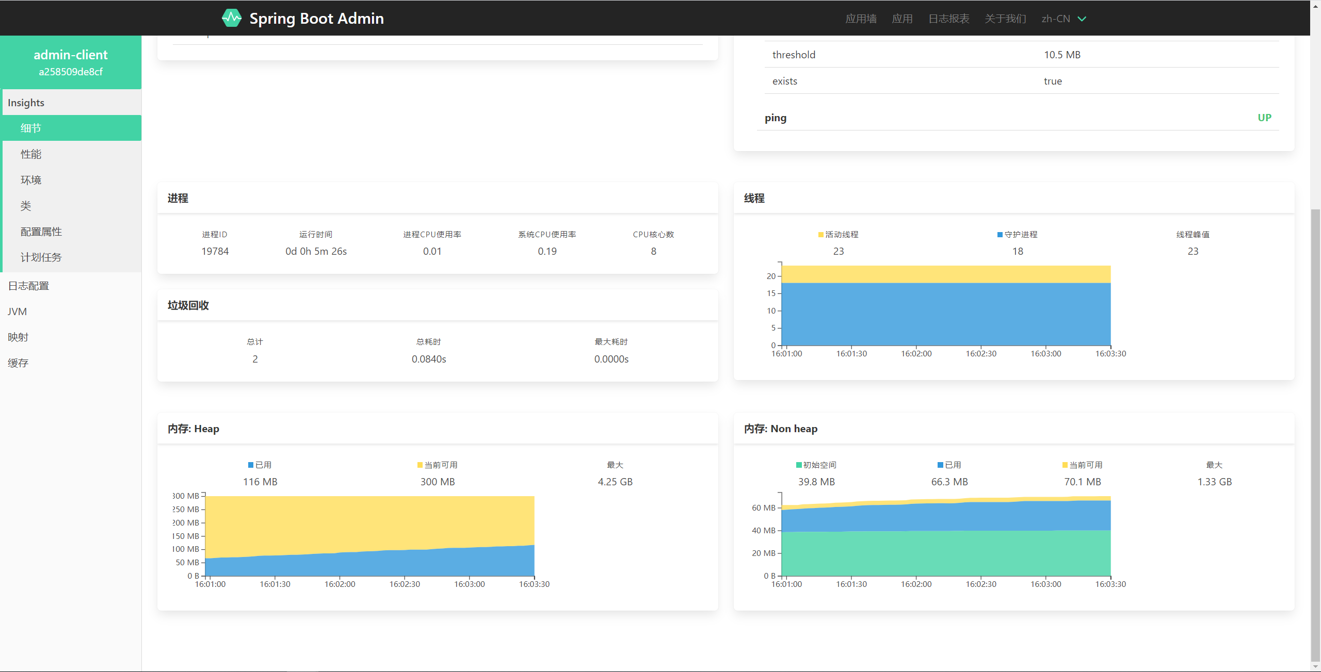Select 环境 in the sidebar

point(31,180)
